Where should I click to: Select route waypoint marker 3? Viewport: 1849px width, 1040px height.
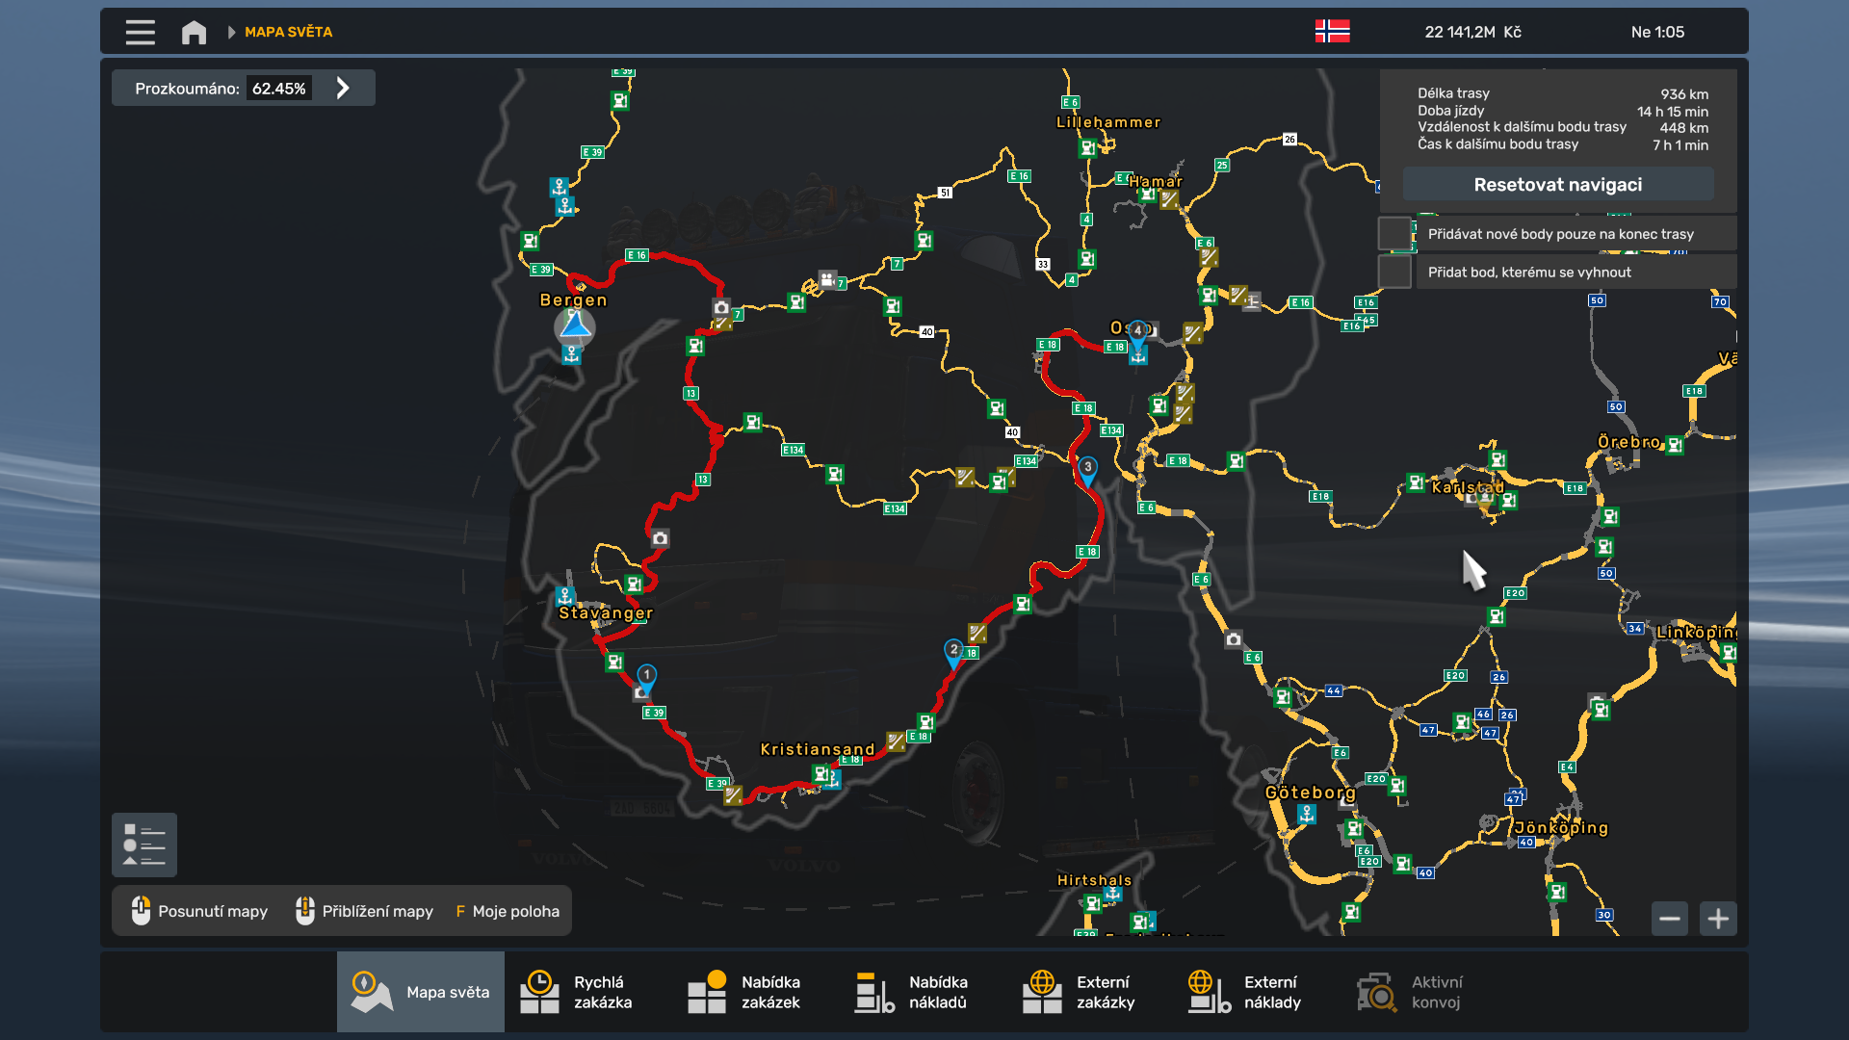pyautogui.click(x=1087, y=469)
